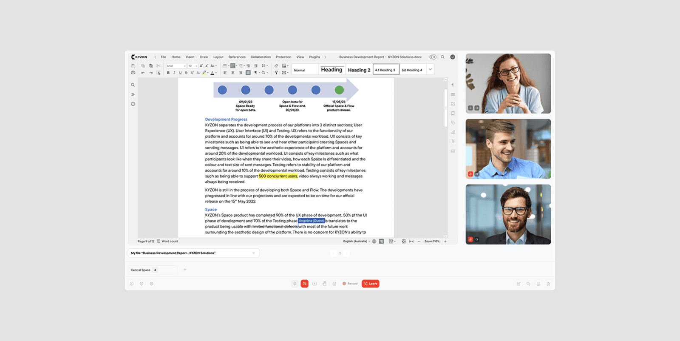Apply the Heading 2 style
This screenshot has height=341, width=680.
coord(359,69)
